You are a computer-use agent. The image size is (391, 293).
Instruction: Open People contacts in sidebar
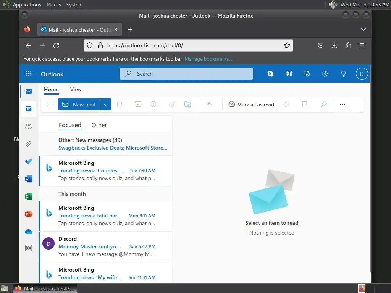point(29,126)
